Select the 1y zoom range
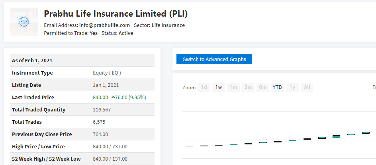The image size is (376, 165). coord(292,87)
